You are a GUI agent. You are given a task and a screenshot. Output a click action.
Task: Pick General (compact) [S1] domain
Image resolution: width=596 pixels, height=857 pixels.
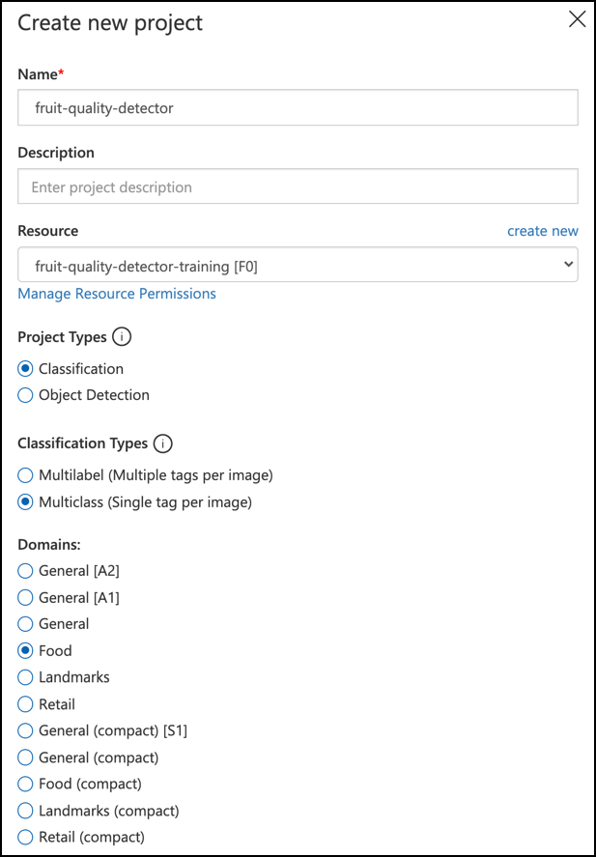pyautogui.click(x=26, y=731)
